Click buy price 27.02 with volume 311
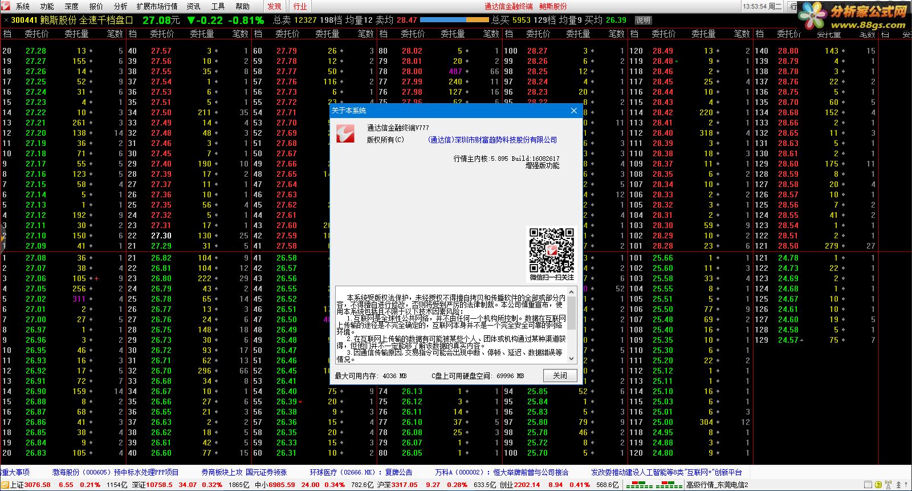The image size is (912, 491). [36, 299]
